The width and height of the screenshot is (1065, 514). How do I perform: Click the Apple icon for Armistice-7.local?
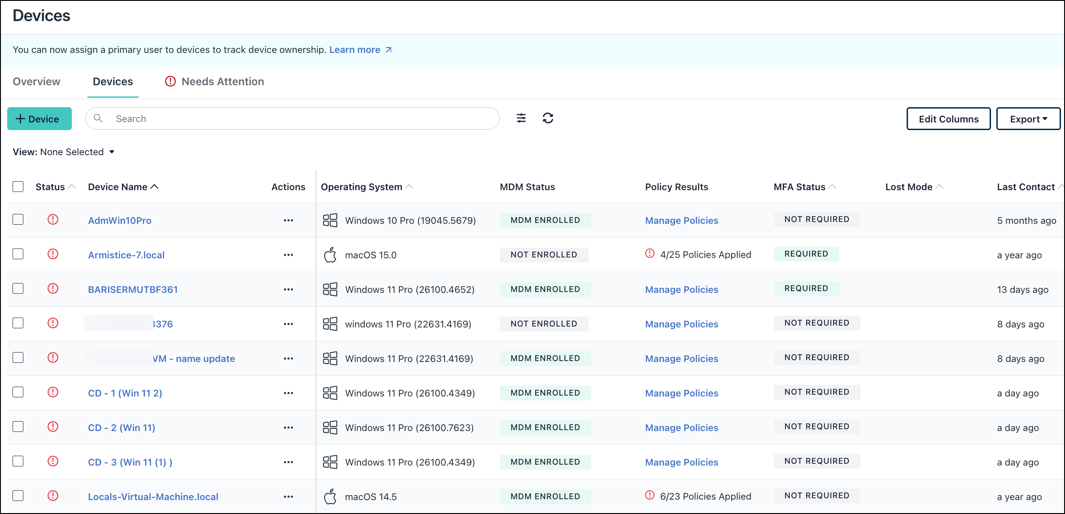(x=330, y=255)
